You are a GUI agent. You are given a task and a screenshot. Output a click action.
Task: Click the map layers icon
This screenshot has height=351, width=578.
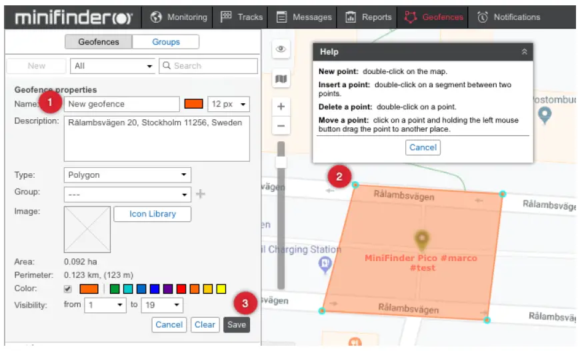tap(281, 79)
